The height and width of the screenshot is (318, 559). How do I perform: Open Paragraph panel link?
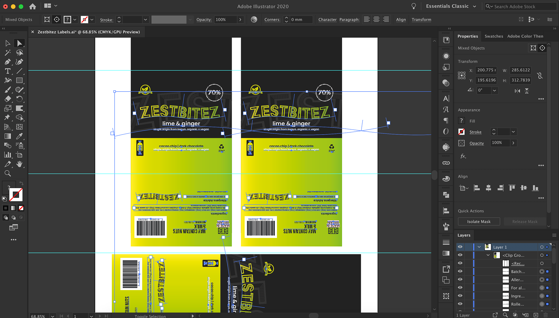349,19
